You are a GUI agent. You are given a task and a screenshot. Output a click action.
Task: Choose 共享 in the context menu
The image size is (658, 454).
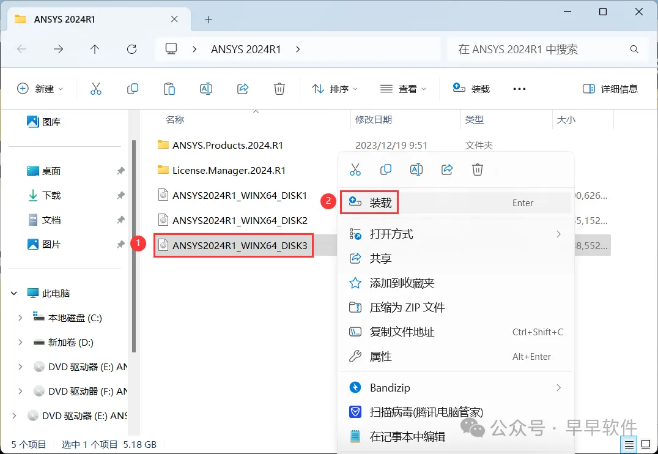[x=456, y=258]
